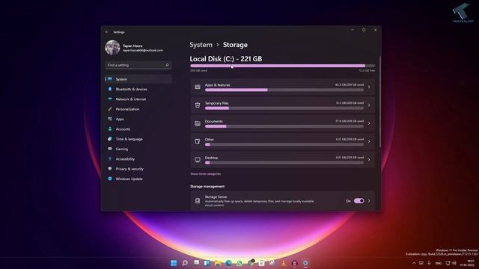479x269 pixels.
Task: Open taskbar Search
Action: coord(185,263)
